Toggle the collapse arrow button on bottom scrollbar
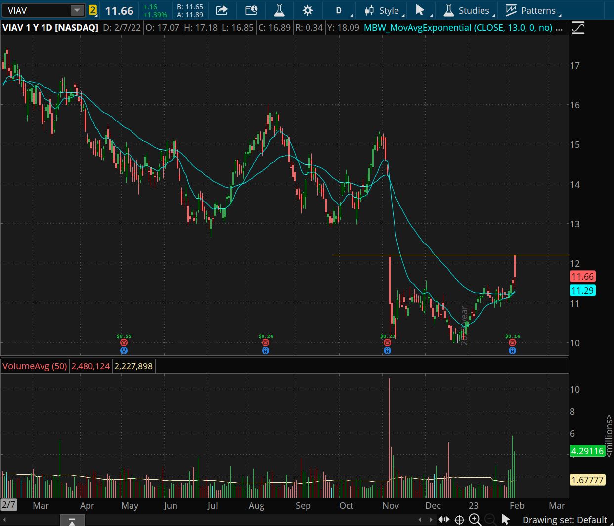Viewport: 614px width, 526px height. pos(72,521)
